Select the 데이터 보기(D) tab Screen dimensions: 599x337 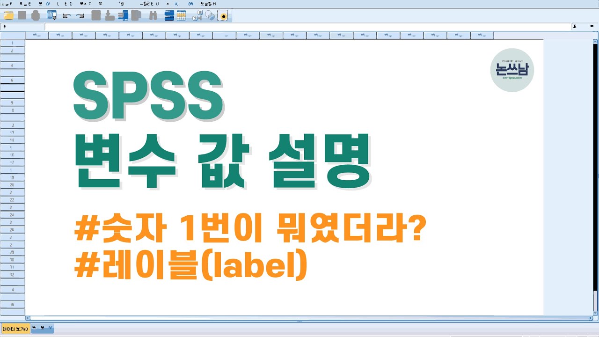point(15,329)
